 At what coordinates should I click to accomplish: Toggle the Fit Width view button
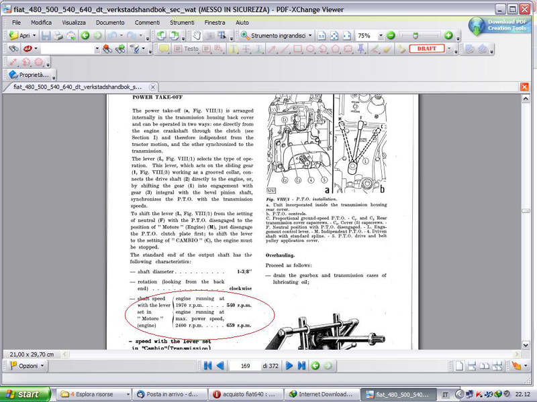pos(346,36)
